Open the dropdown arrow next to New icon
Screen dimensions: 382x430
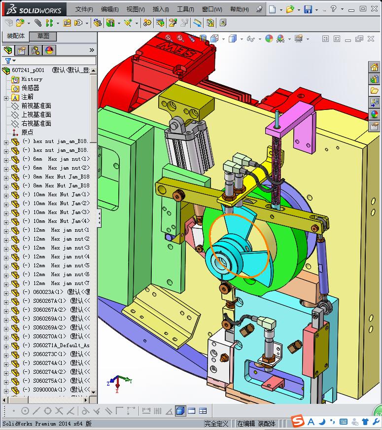(281, 10)
